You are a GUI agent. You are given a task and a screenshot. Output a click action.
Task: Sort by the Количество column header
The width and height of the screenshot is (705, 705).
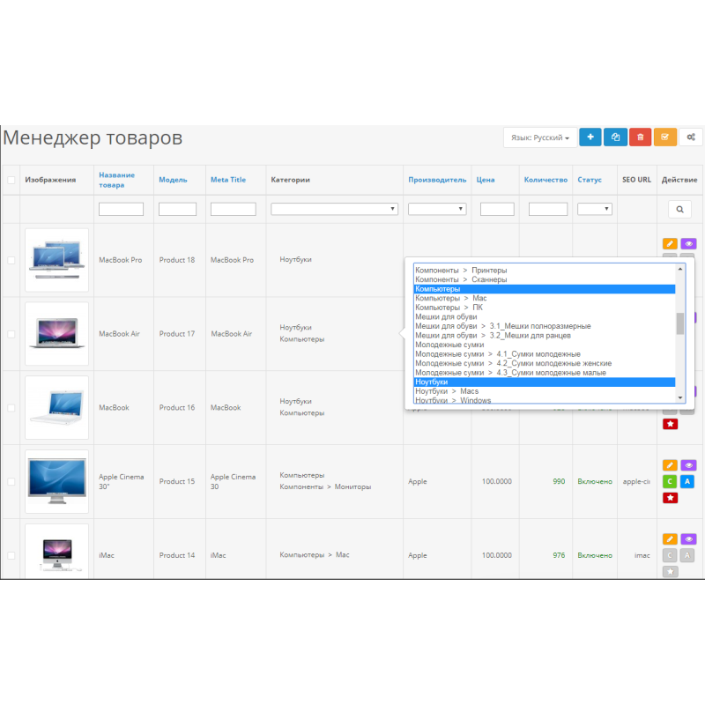(545, 180)
